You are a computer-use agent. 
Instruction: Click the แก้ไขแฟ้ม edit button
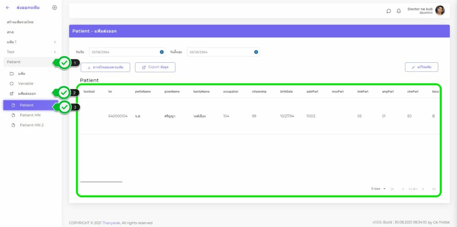click(x=421, y=67)
